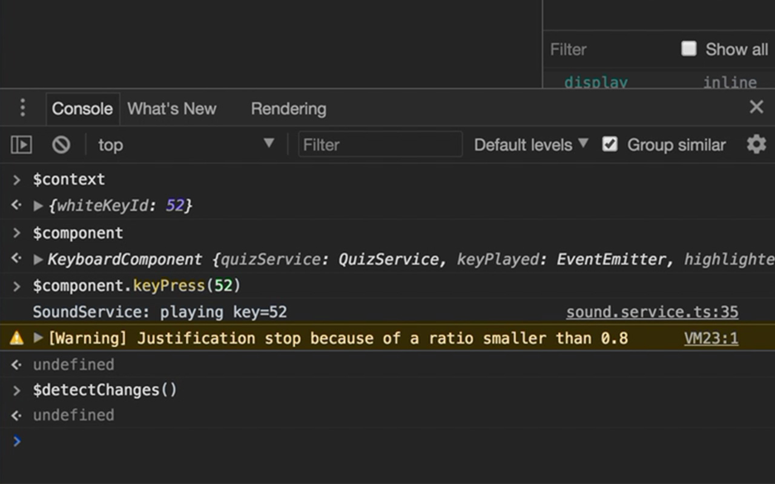Clear the console with the ban icon
This screenshot has width=775, height=484.
(61, 145)
